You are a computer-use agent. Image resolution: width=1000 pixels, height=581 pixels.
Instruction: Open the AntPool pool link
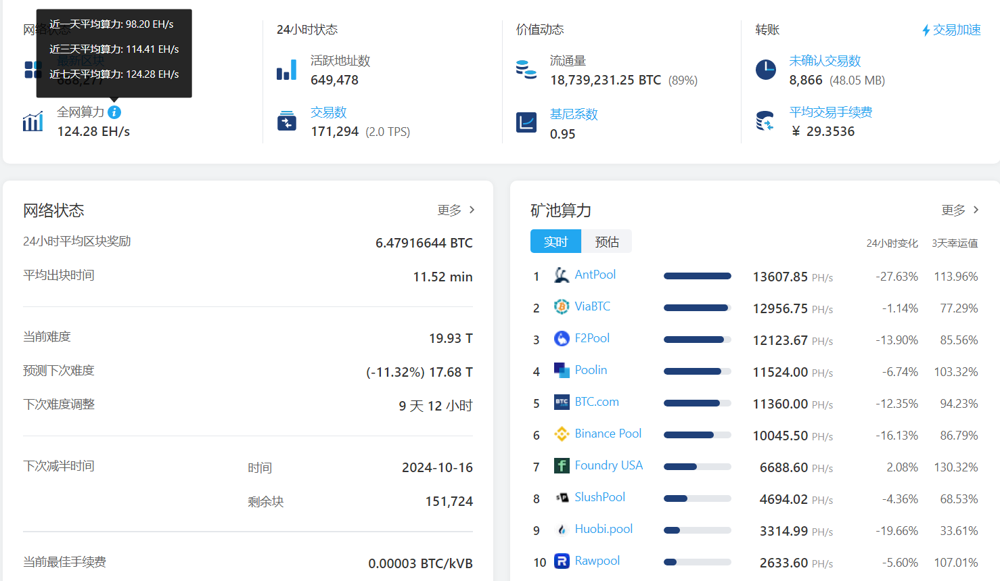point(595,275)
